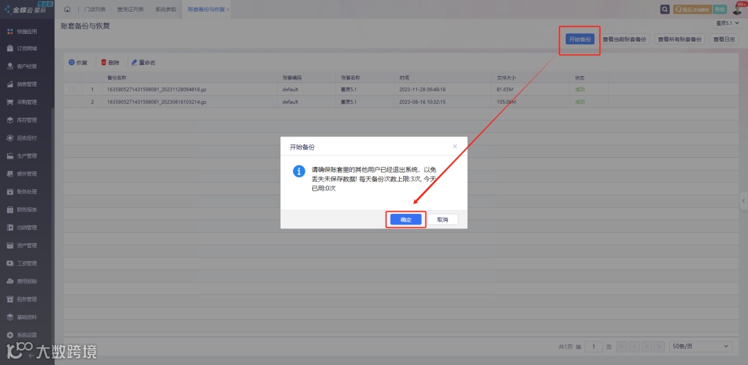Screen dimensions: 748x365
Task: Click 查看日志 button
Action: [724, 39]
